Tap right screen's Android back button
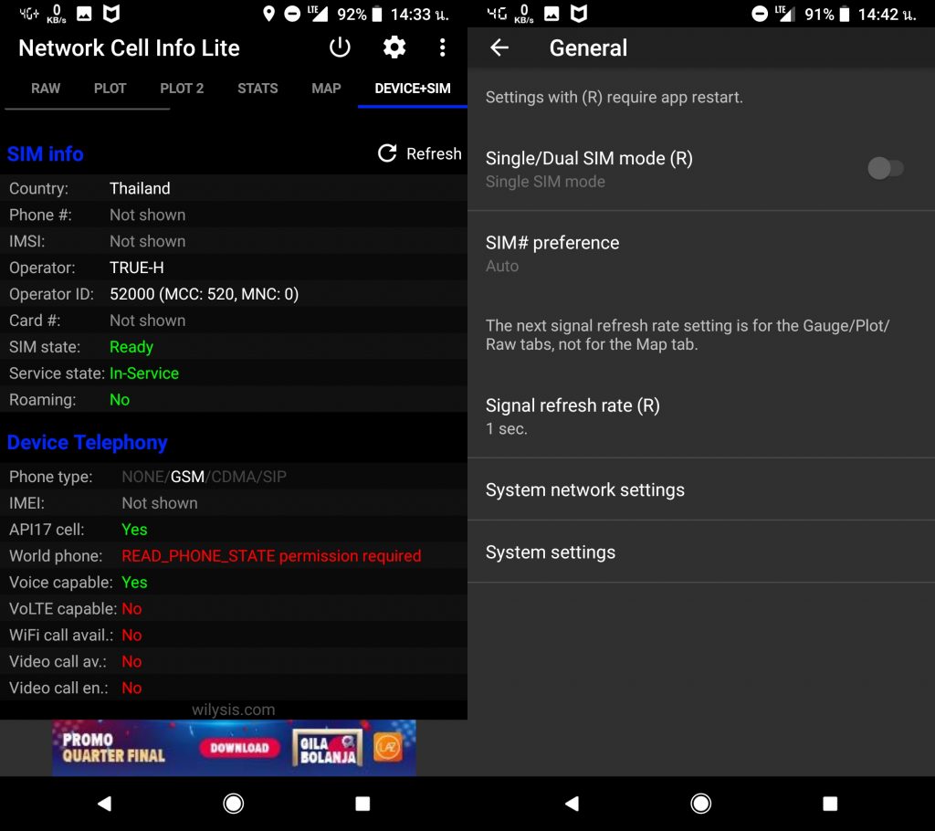 (572, 804)
